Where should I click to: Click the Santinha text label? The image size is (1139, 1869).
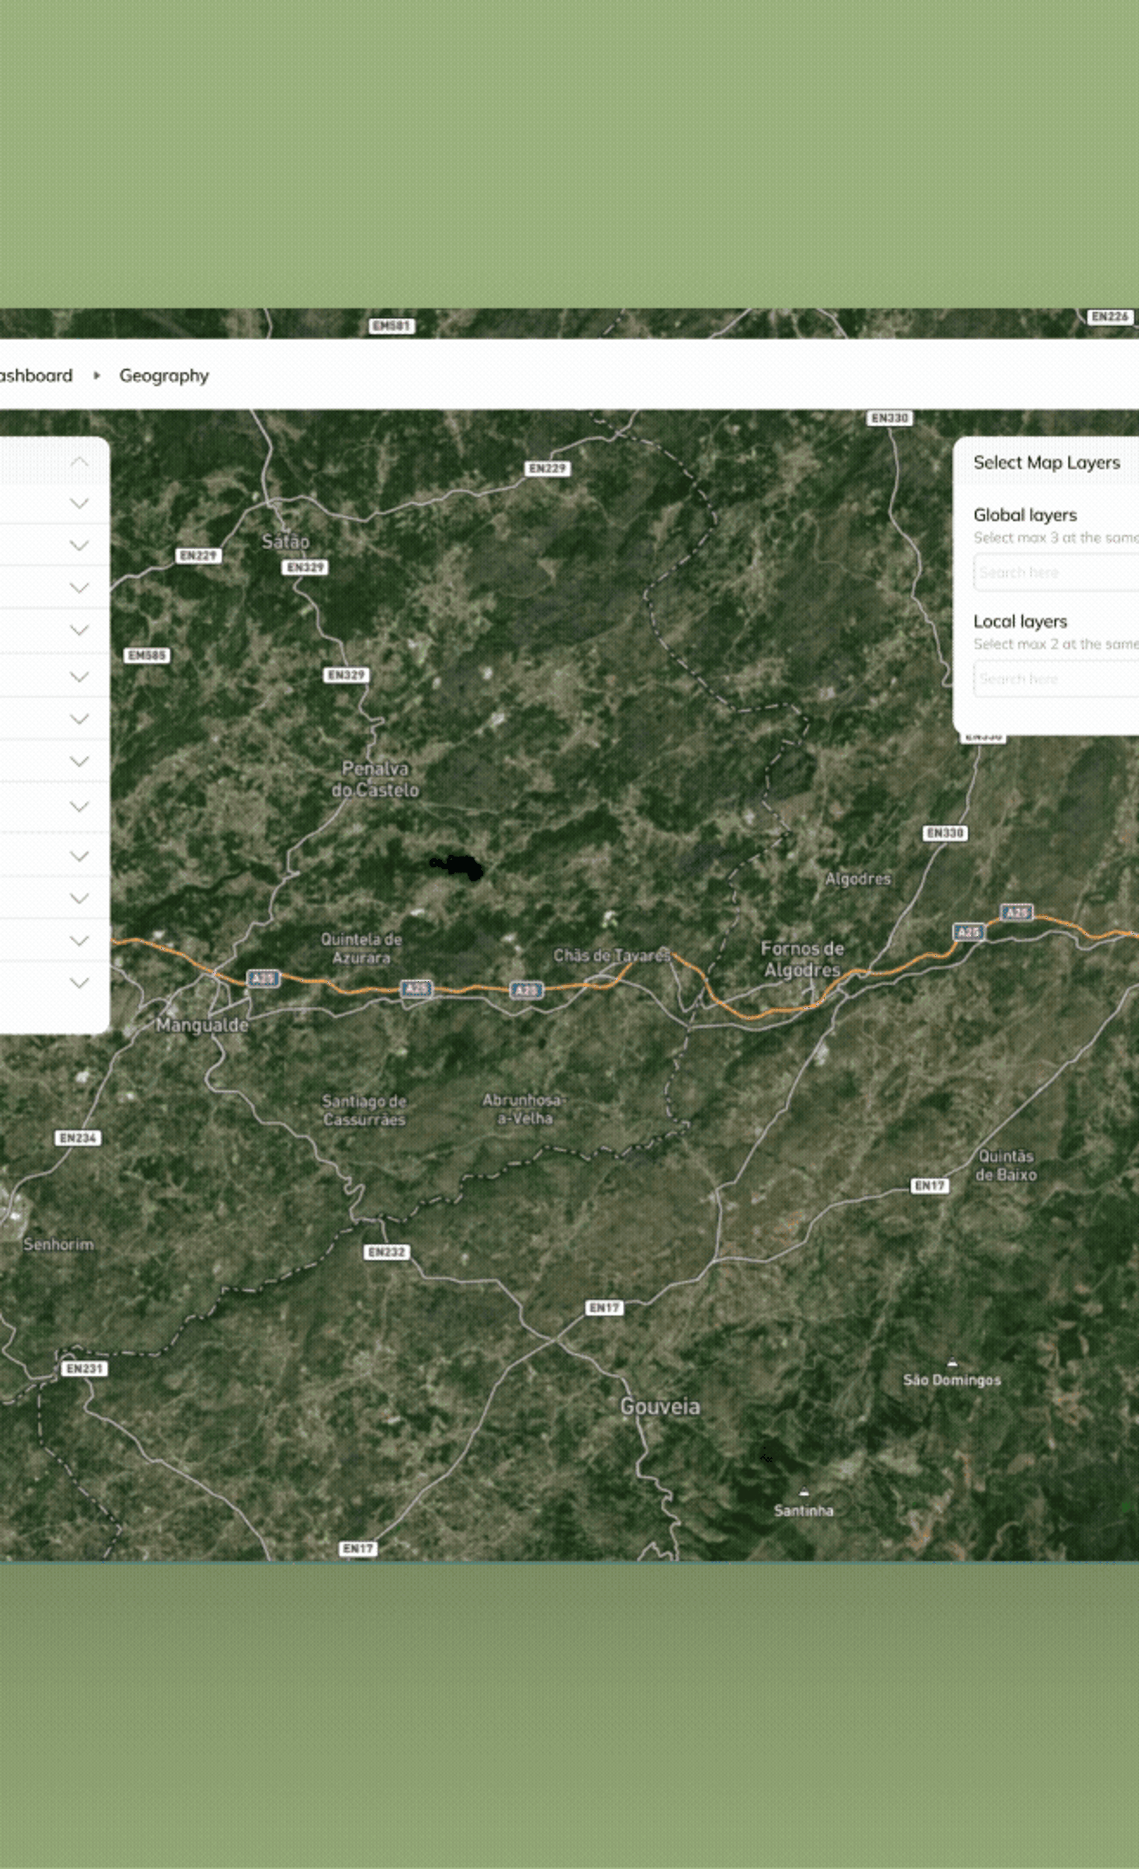803,1510
